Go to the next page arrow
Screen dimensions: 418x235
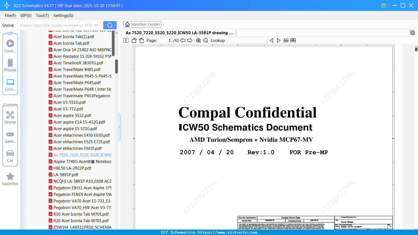point(190,41)
